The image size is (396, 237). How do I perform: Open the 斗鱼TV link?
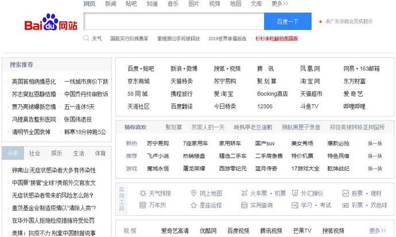click(309, 106)
